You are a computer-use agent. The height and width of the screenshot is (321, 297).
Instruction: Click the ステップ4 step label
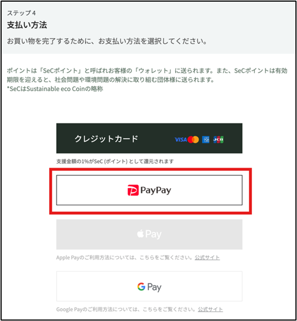tap(21, 13)
